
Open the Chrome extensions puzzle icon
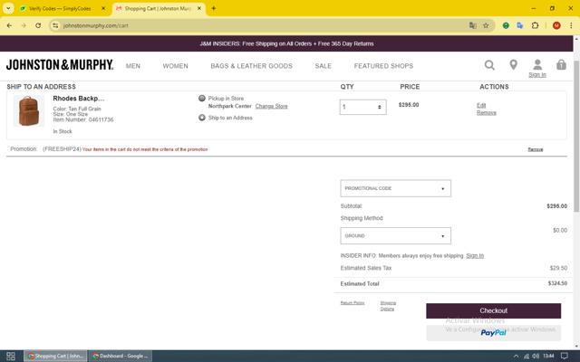point(535,25)
